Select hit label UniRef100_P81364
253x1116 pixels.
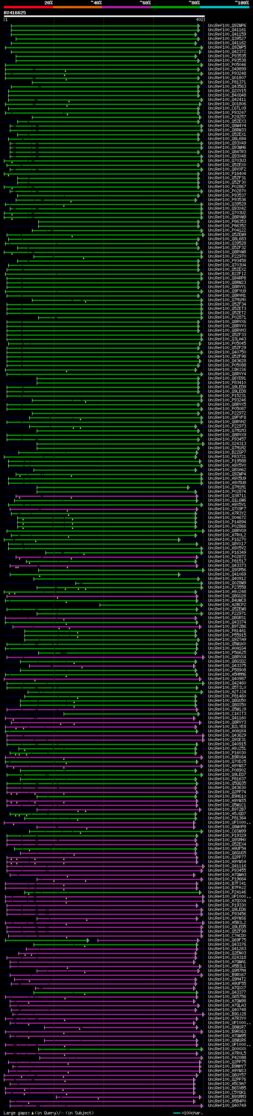point(227,818)
